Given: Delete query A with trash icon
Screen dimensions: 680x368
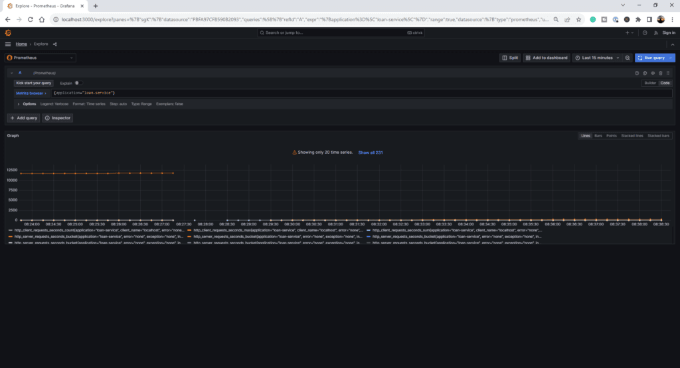Looking at the screenshot, I should coord(661,73).
